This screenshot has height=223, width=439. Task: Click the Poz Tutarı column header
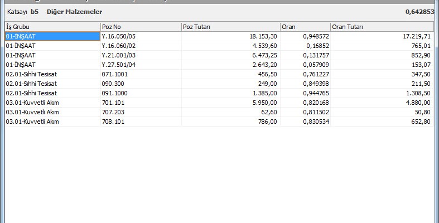tap(230, 27)
